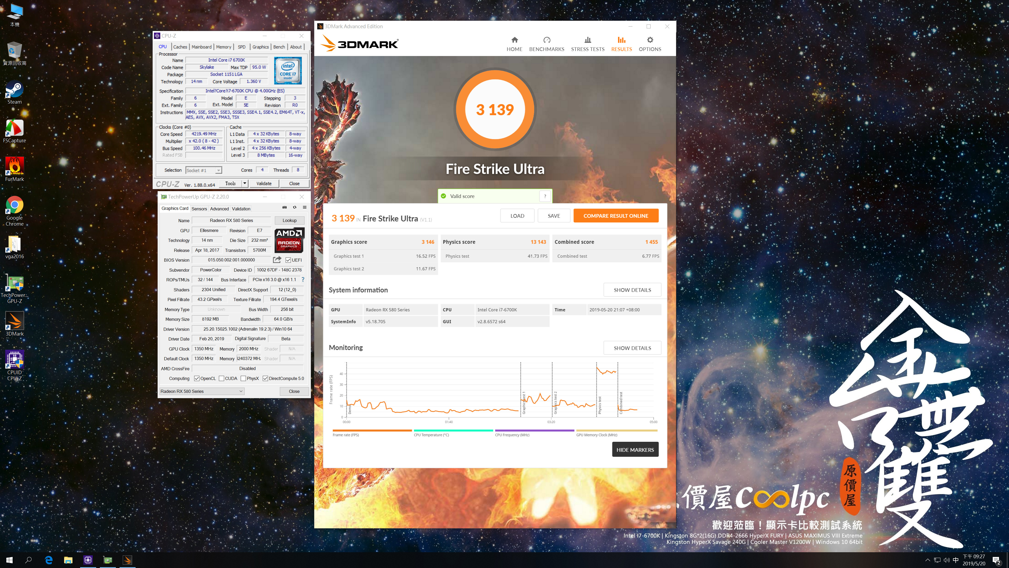Show details for Monitoring
Image resolution: width=1009 pixels, height=568 pixels.
tap(632, 348)
